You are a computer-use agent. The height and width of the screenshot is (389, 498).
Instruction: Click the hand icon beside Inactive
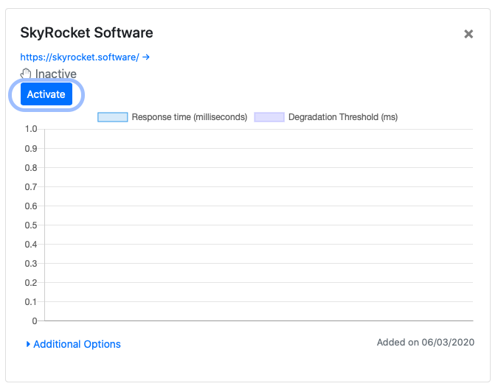click(x=26, y=74)
